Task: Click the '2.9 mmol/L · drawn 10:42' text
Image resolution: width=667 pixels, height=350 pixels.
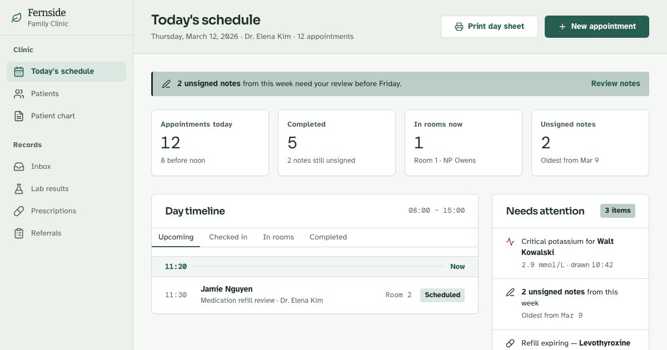Action: coord(567,265)
